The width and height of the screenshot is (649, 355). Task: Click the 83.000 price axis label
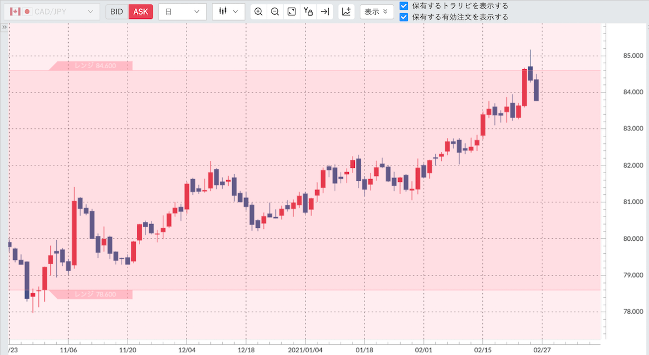(633, 129)
